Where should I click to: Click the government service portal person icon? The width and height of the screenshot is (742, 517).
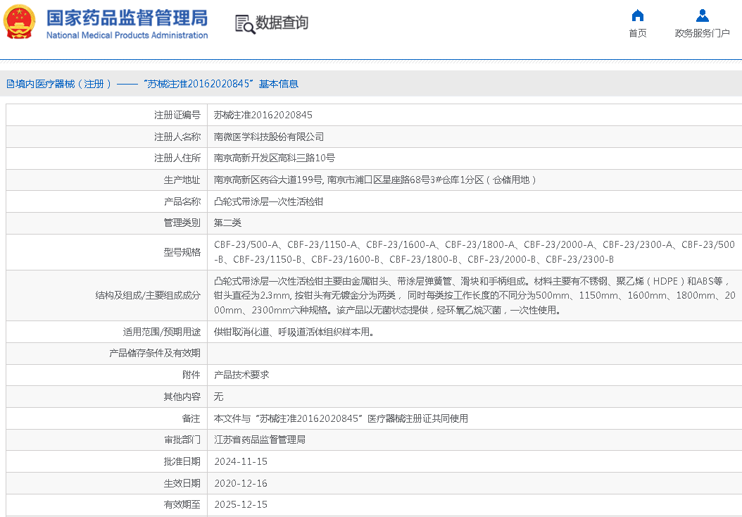pyautogui.click(x=703, y=15)
